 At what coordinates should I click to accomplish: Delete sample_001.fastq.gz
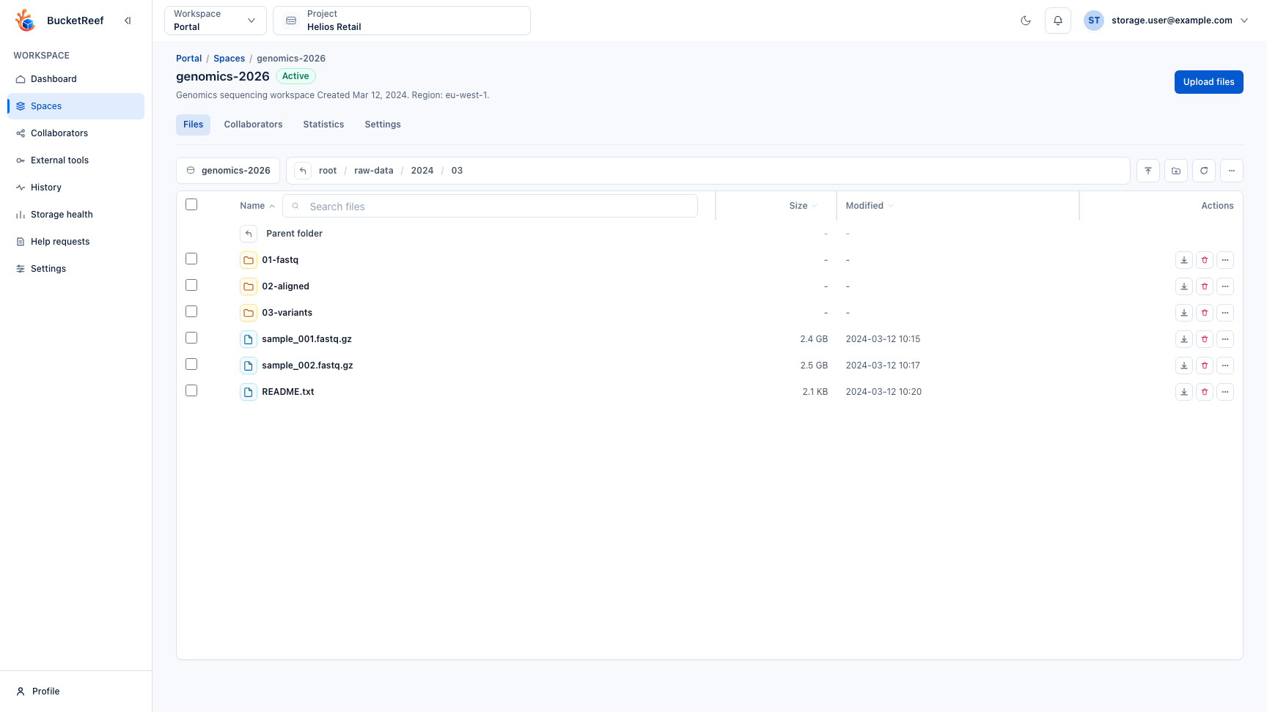[x=1205, y=339]
